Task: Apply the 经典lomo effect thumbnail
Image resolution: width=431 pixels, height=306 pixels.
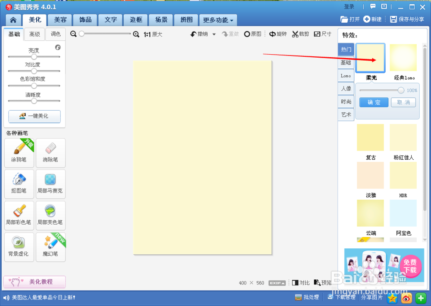Action: [403, 58]
